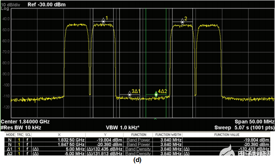This screenshot has width=276, height=164.
Task: Select the 1.832 50 GHz marker row
Action: 137,140
